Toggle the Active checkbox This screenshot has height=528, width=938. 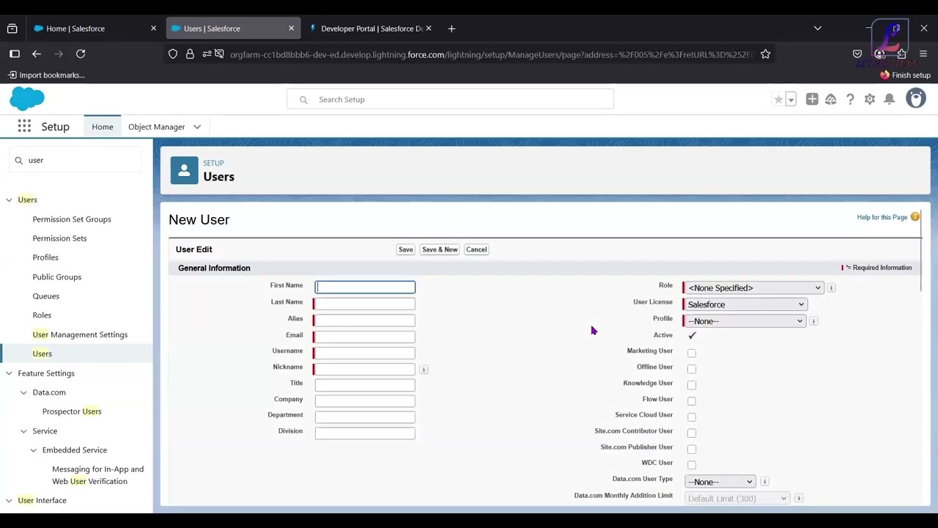[x=692, y=335]
